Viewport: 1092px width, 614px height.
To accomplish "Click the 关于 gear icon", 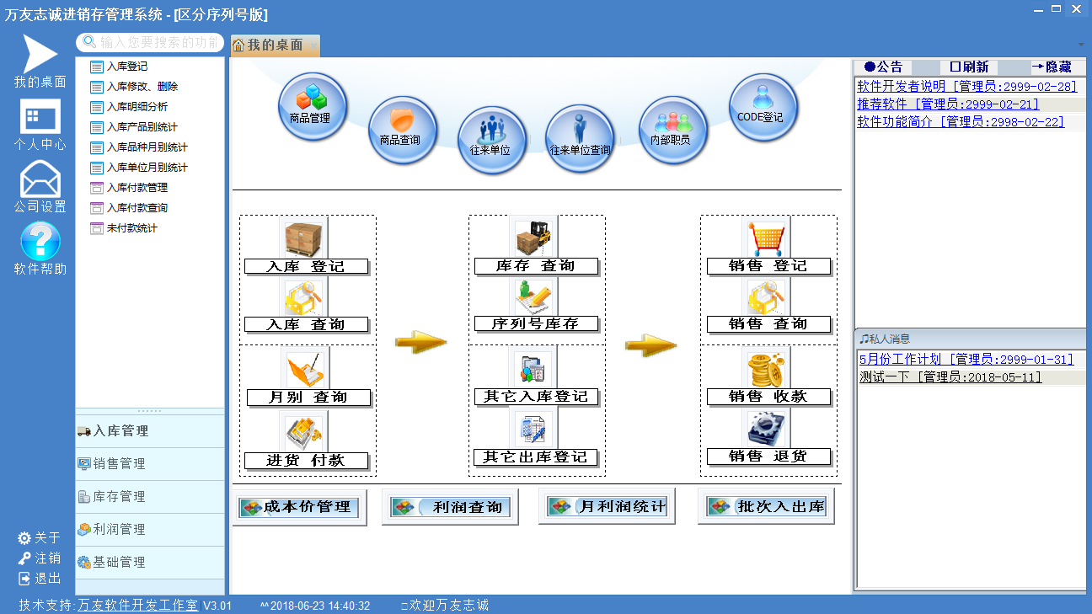I will [24, 538].
